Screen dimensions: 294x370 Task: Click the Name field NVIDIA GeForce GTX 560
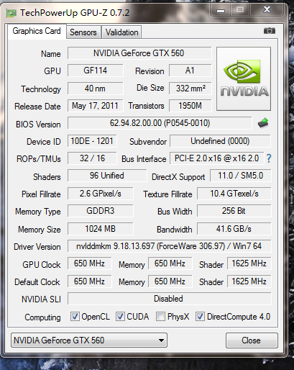tap(139, 53)
